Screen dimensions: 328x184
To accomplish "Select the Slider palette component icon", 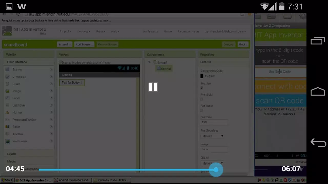I will [x=8, y=127].
